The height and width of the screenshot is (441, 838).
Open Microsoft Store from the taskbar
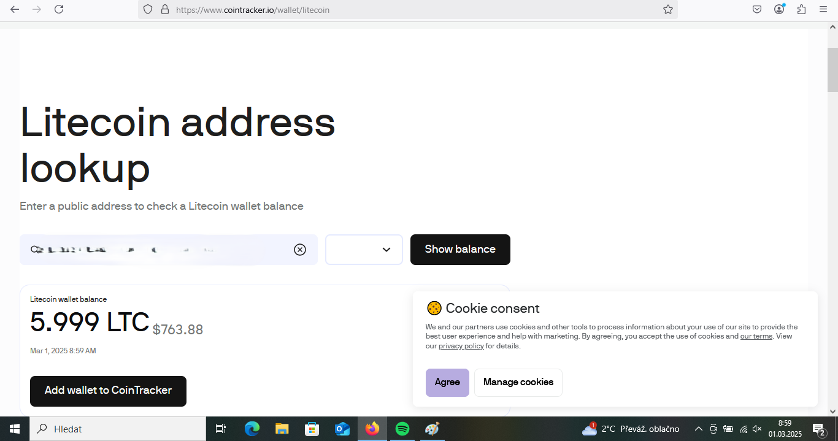pyautogui.click(x=312, y=429)
